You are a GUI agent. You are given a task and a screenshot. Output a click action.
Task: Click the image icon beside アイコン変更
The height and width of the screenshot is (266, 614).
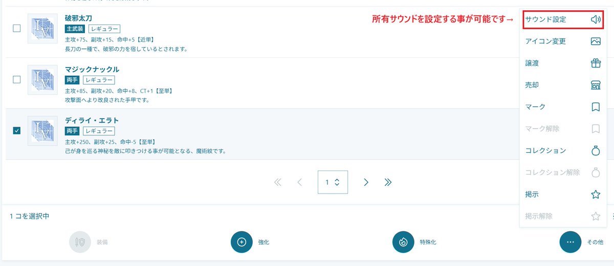595,41
